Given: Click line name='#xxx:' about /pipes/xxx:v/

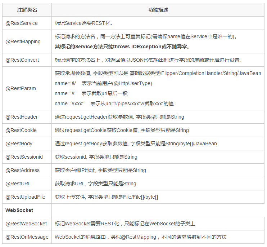Looking at the screenshot, I should point(114,103).
